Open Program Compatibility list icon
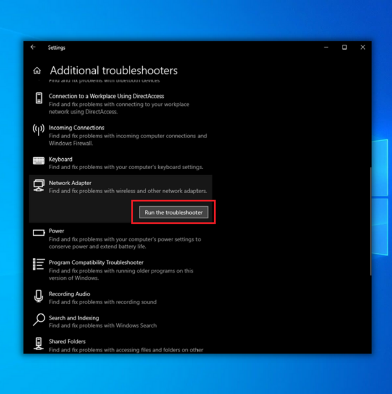The height and width of the screenshot is (394, 392). point(39,265)
